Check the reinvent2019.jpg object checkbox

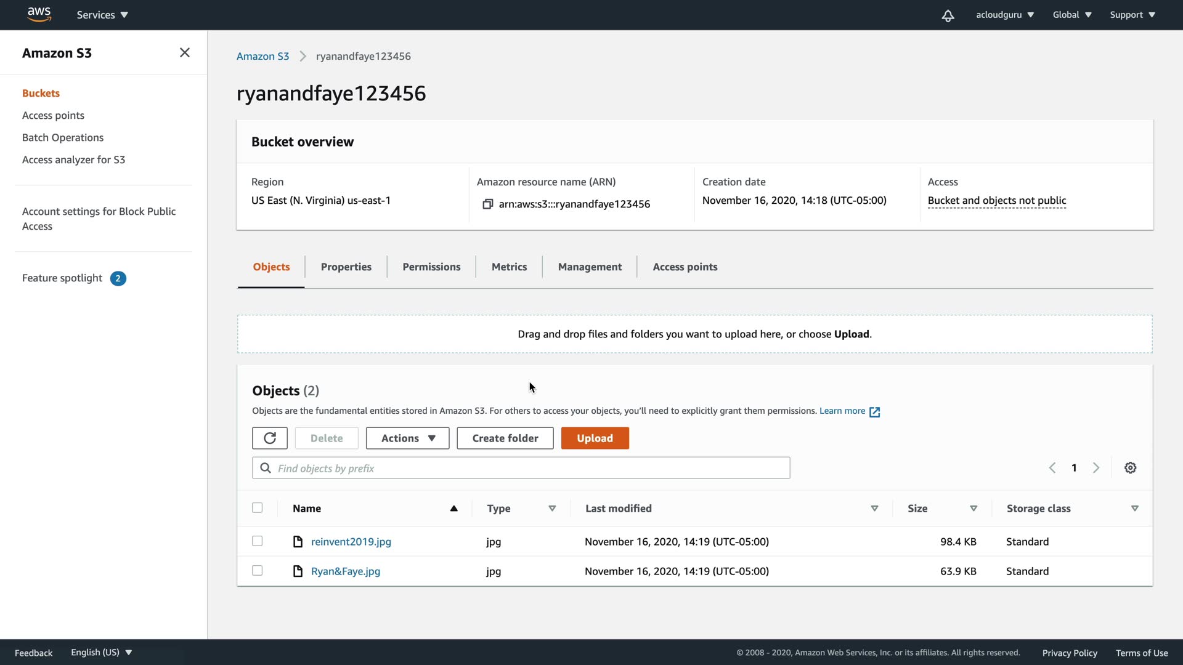pyautogui.click(x=257, y=541)
